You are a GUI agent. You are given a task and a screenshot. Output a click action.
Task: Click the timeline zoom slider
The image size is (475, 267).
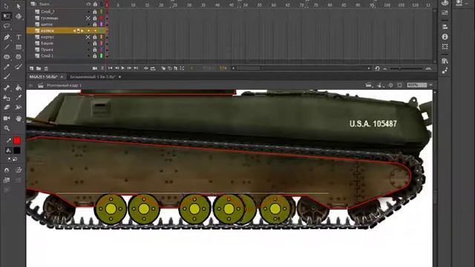406,69
